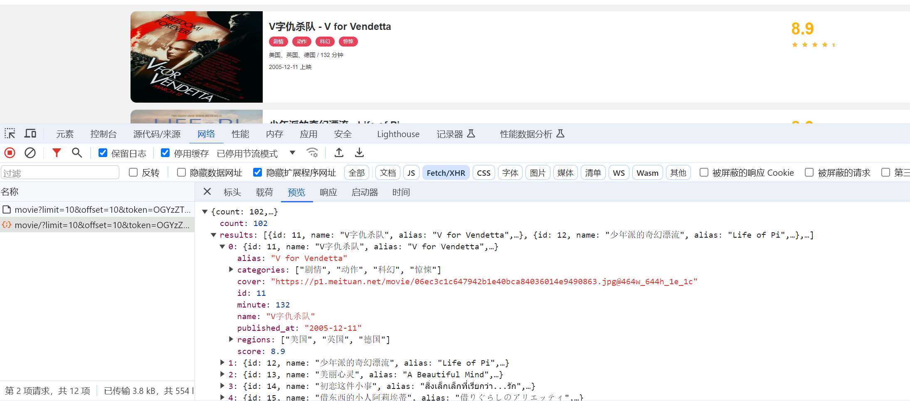The height and width of the screenshot is (401, 910).
Task: Open the network search magnifier
Action: click(77, 153)
